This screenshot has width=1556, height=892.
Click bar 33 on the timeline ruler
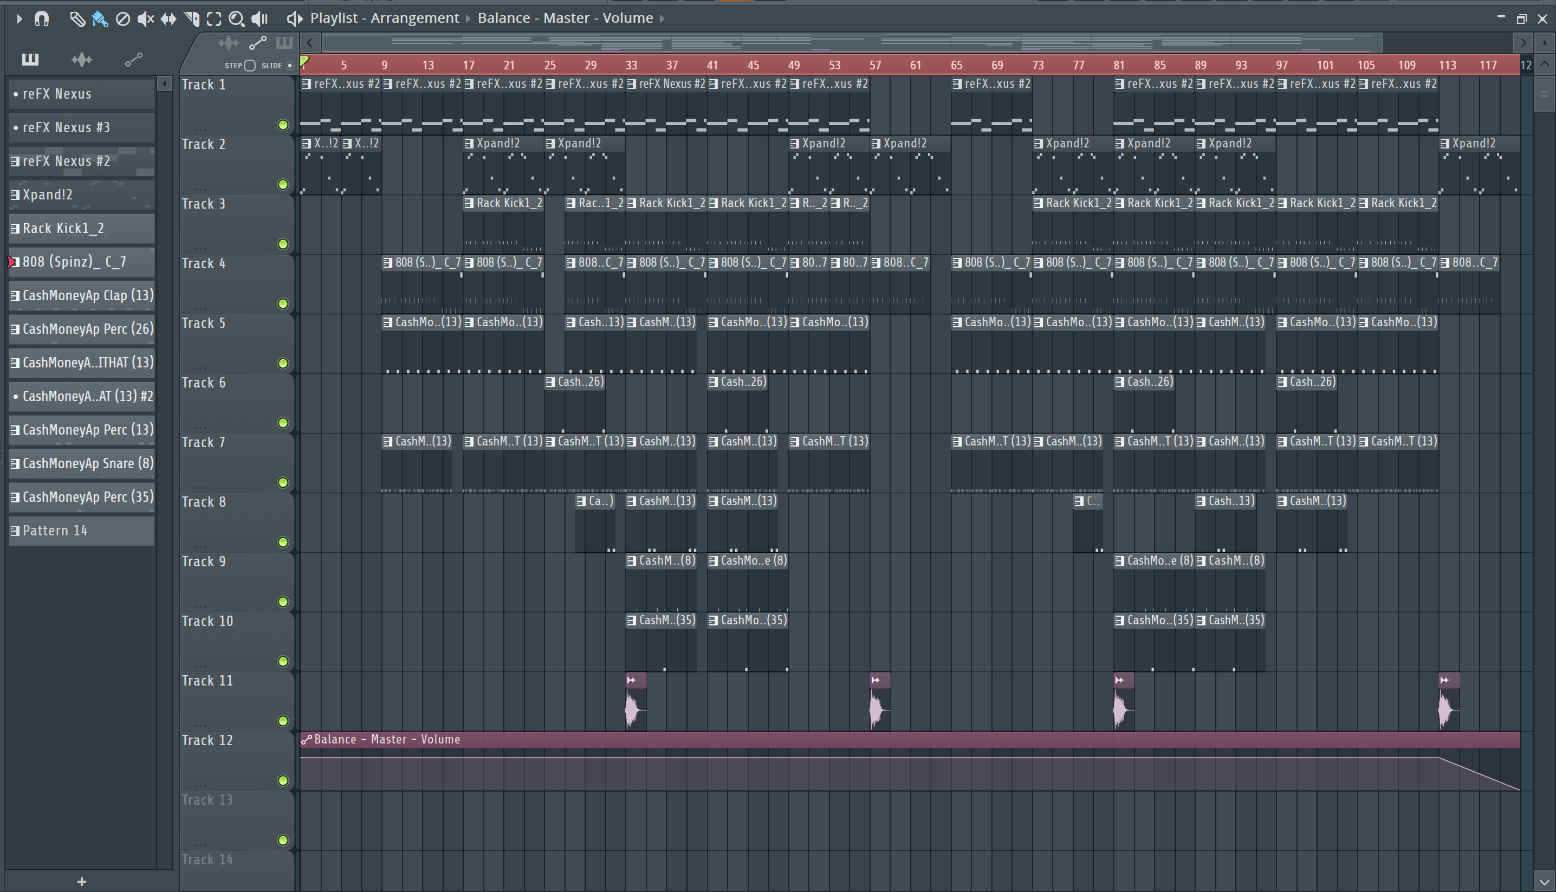coord(631,65)
